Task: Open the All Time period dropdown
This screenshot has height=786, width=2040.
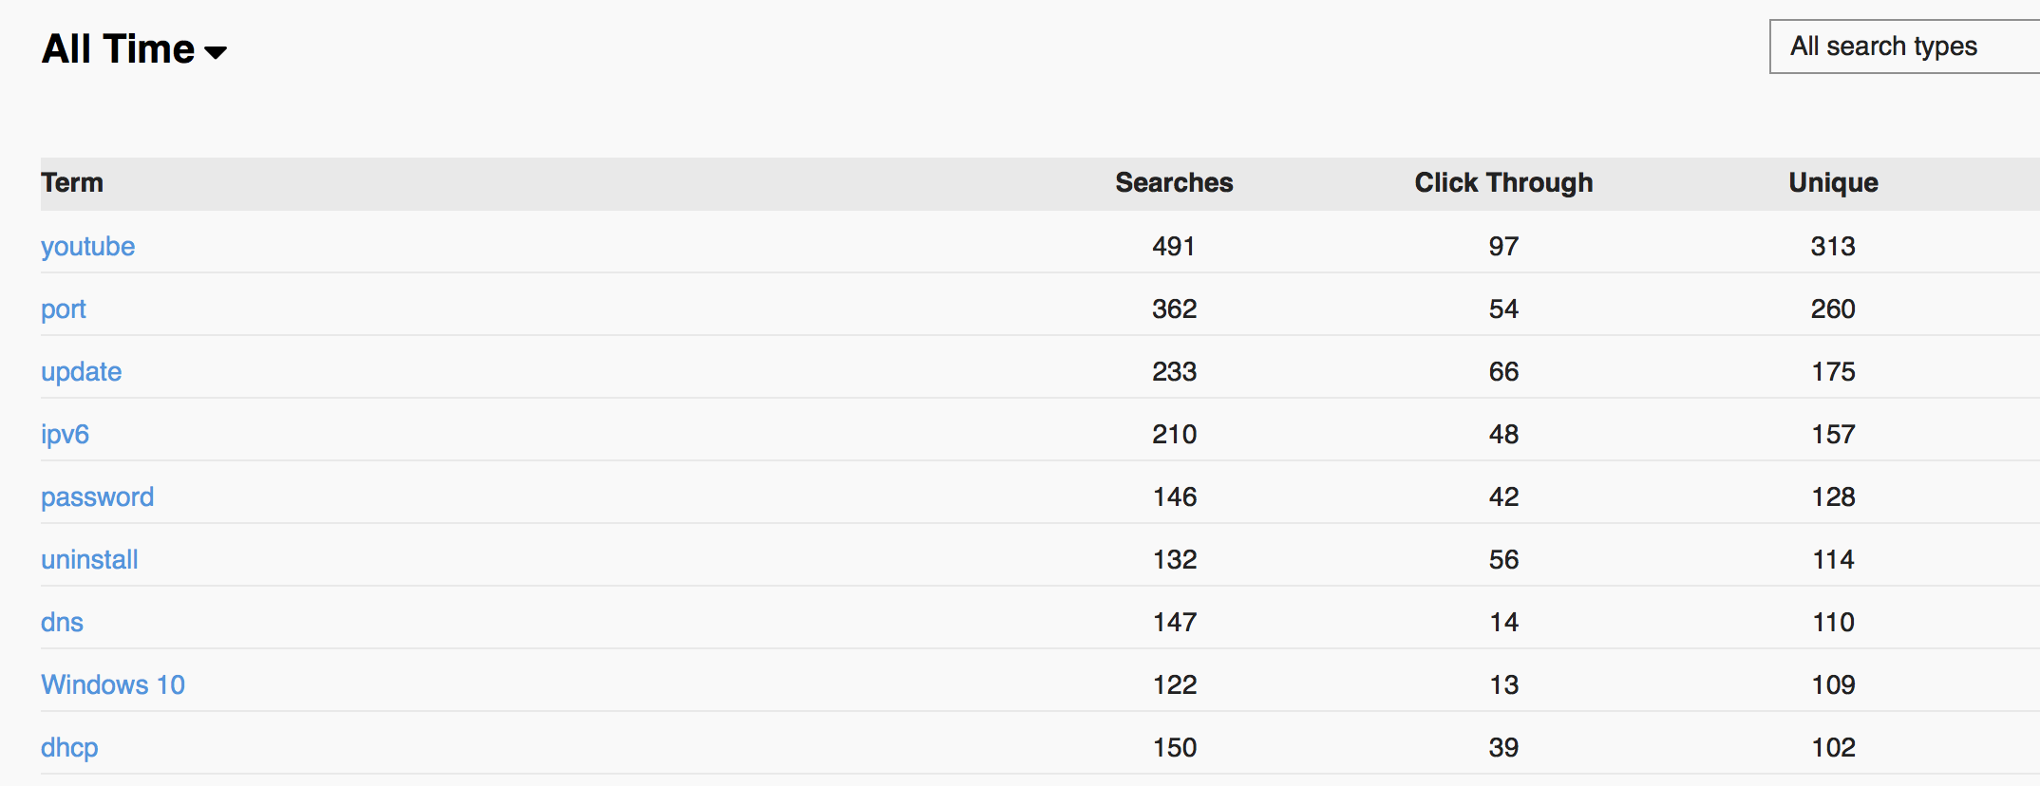Action: [134, 49]
